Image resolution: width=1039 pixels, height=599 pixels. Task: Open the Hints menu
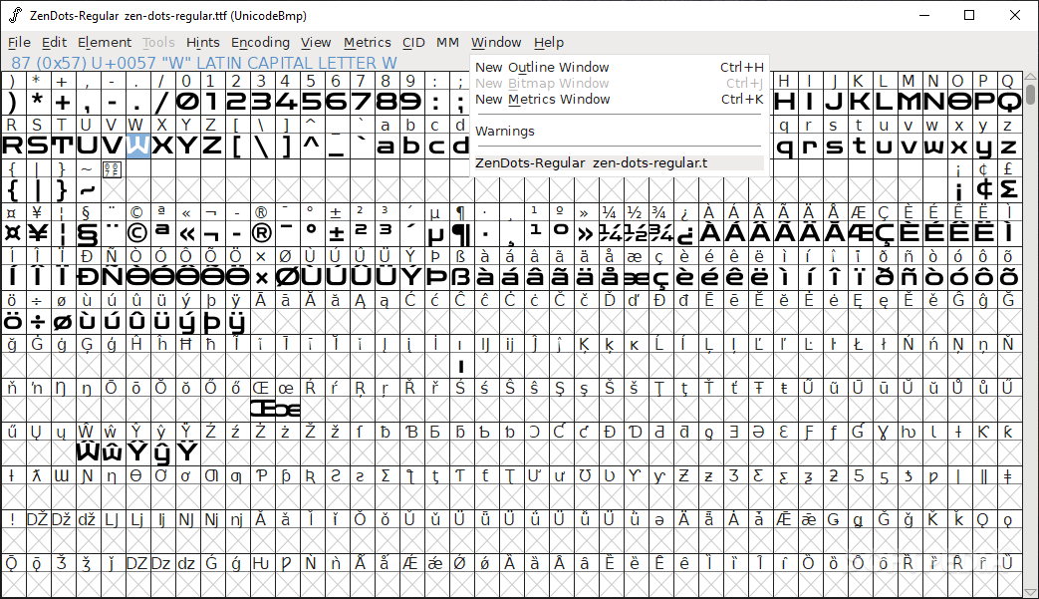202,43
